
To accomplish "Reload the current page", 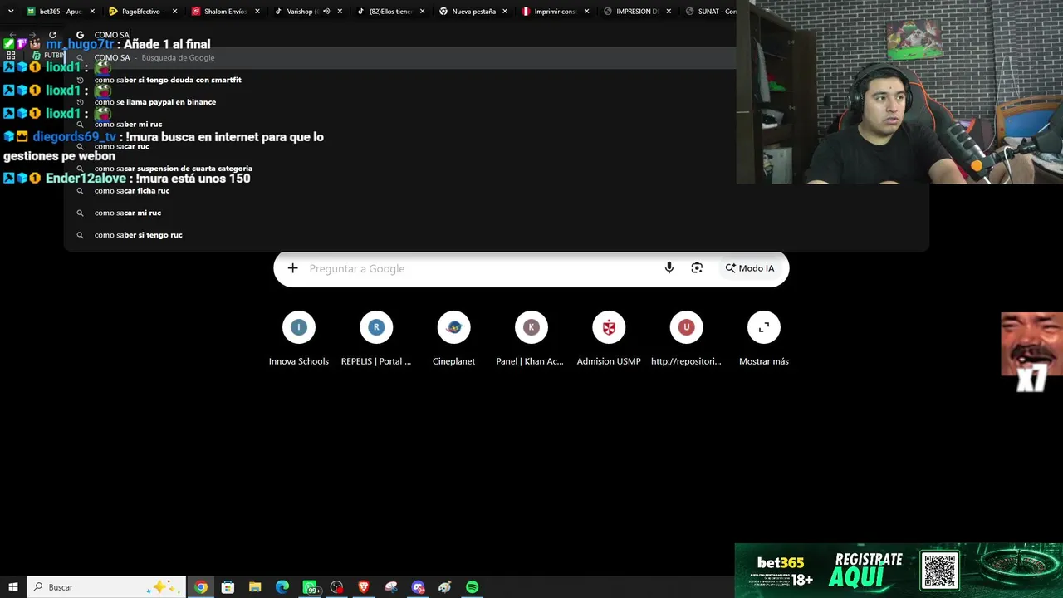I will 52,35.
